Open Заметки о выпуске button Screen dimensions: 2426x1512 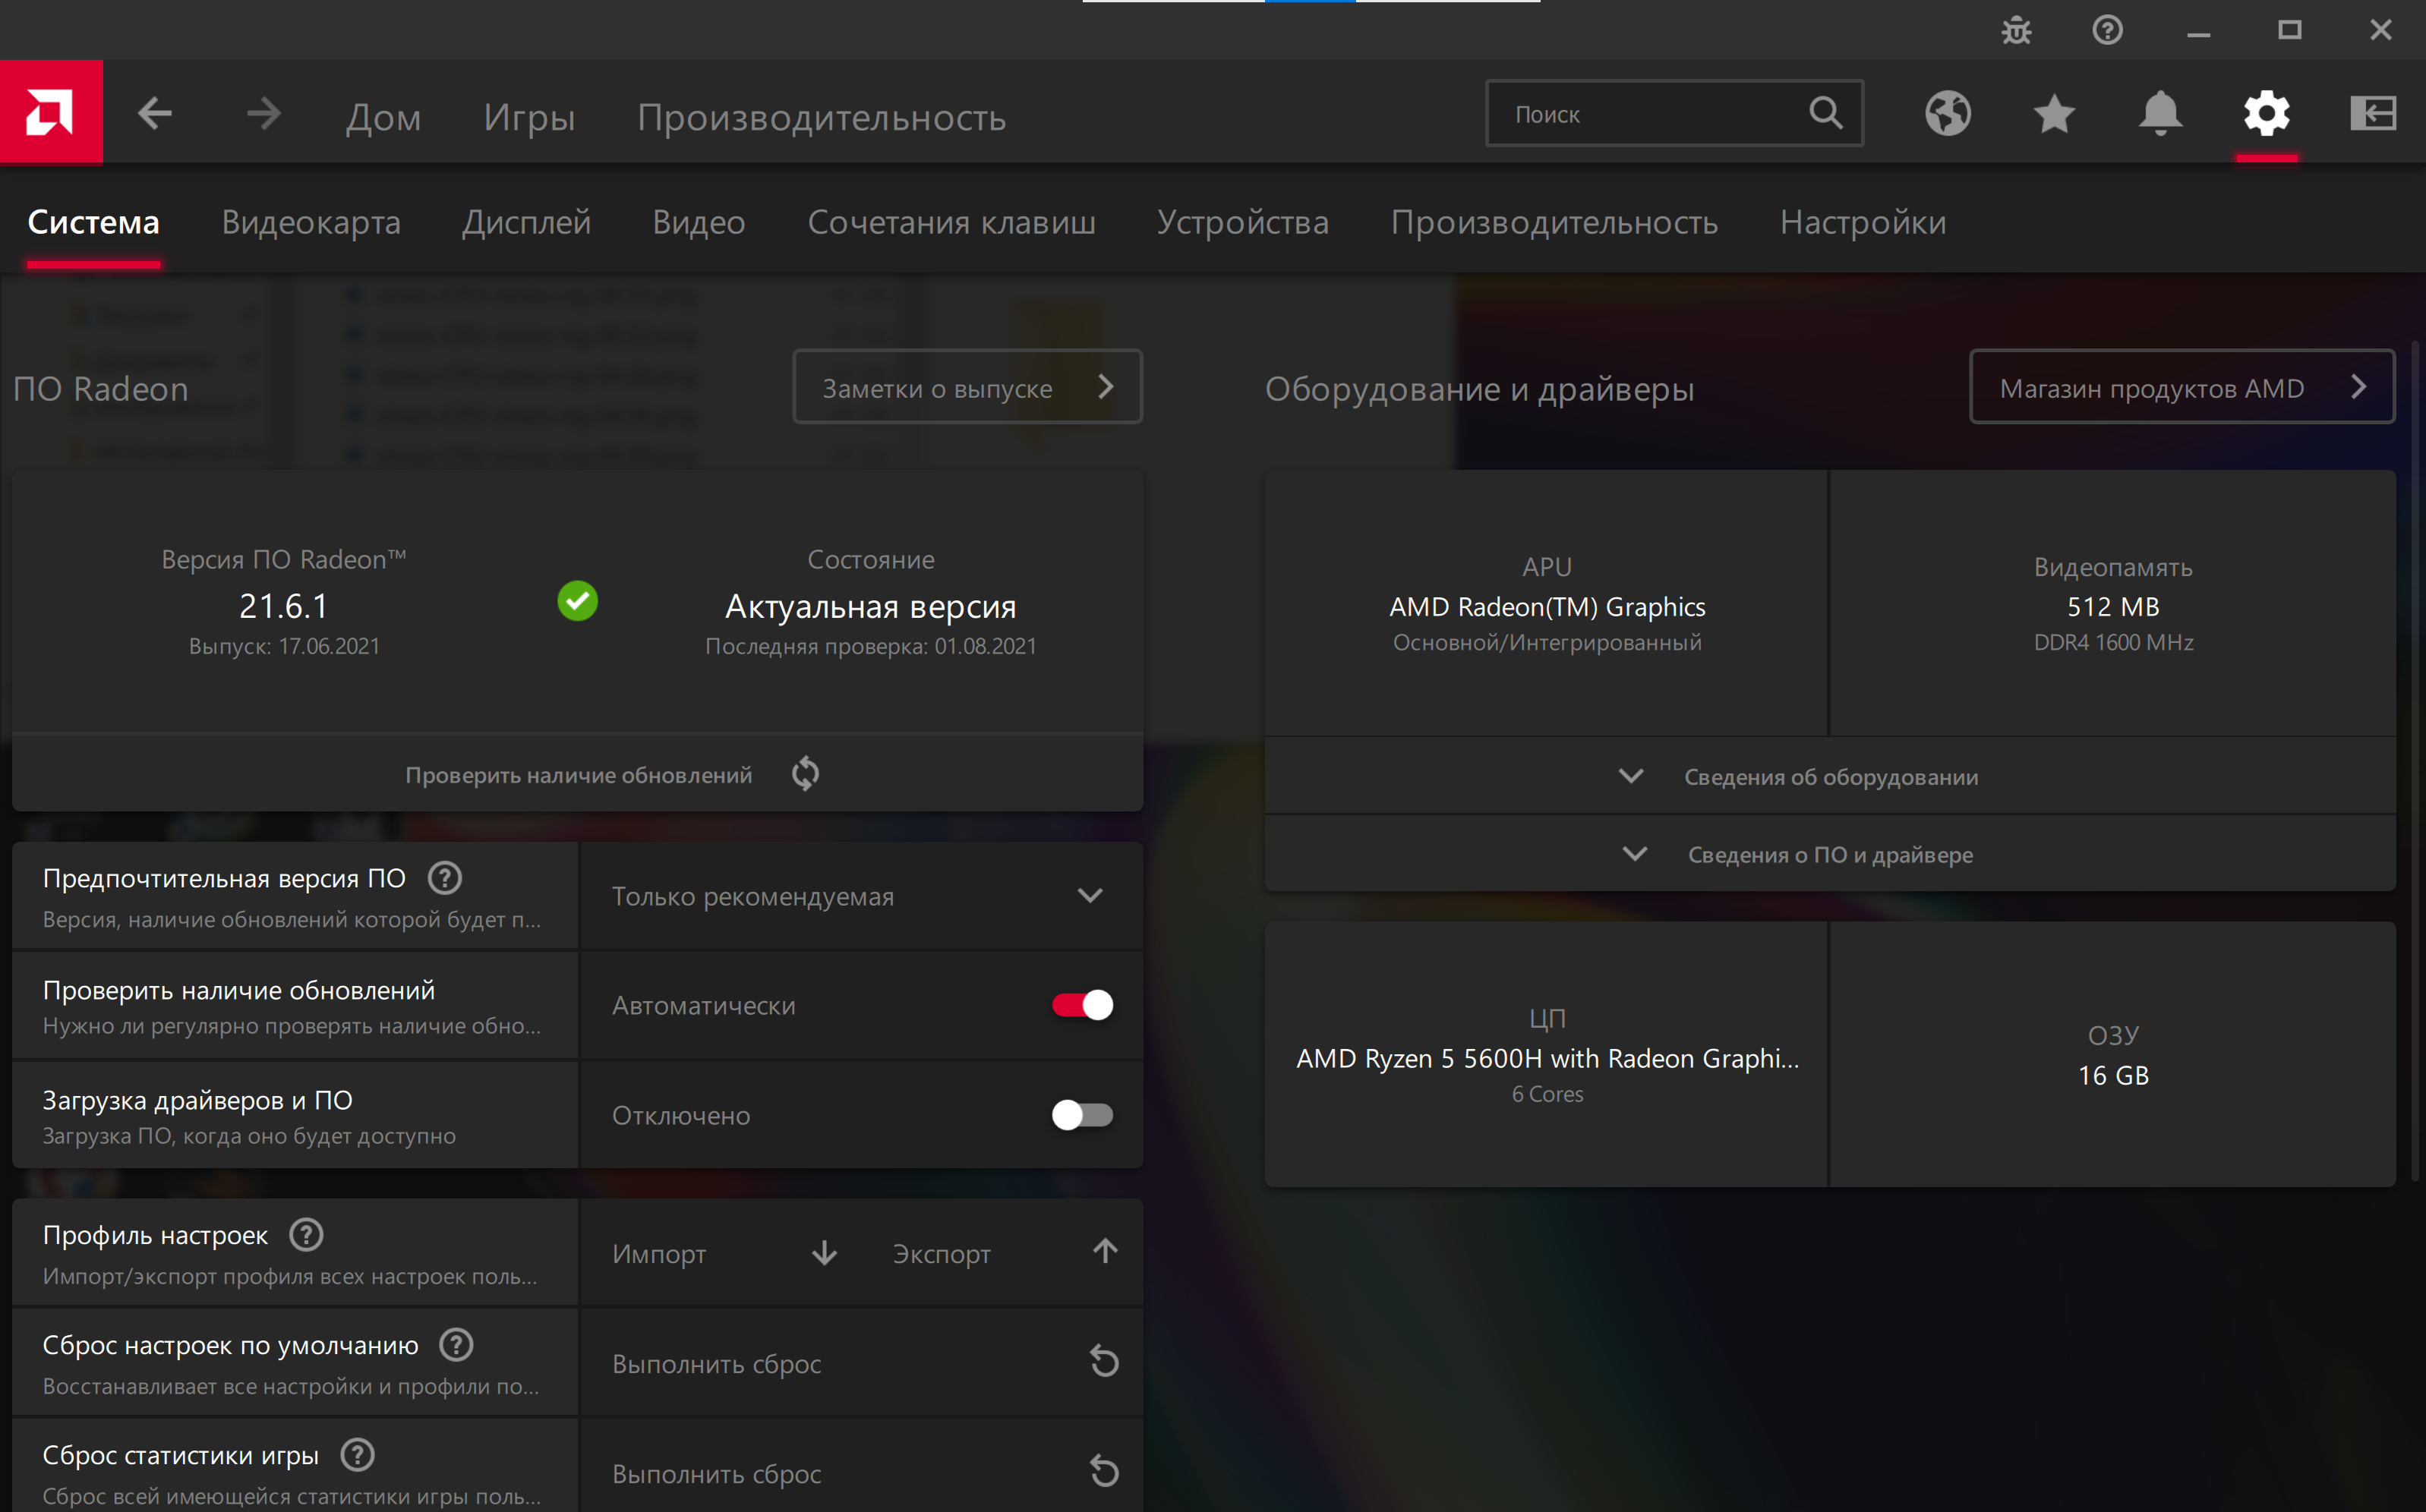pyautogui.click(x=967, y=387)
